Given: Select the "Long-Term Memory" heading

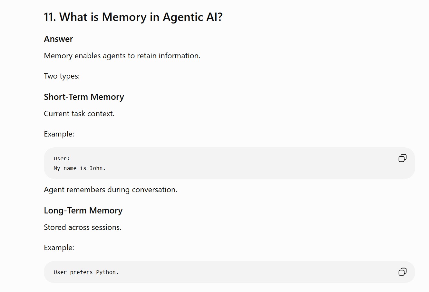Looking at the screenshot, I should pyautogui.click(x=83, y=211).
